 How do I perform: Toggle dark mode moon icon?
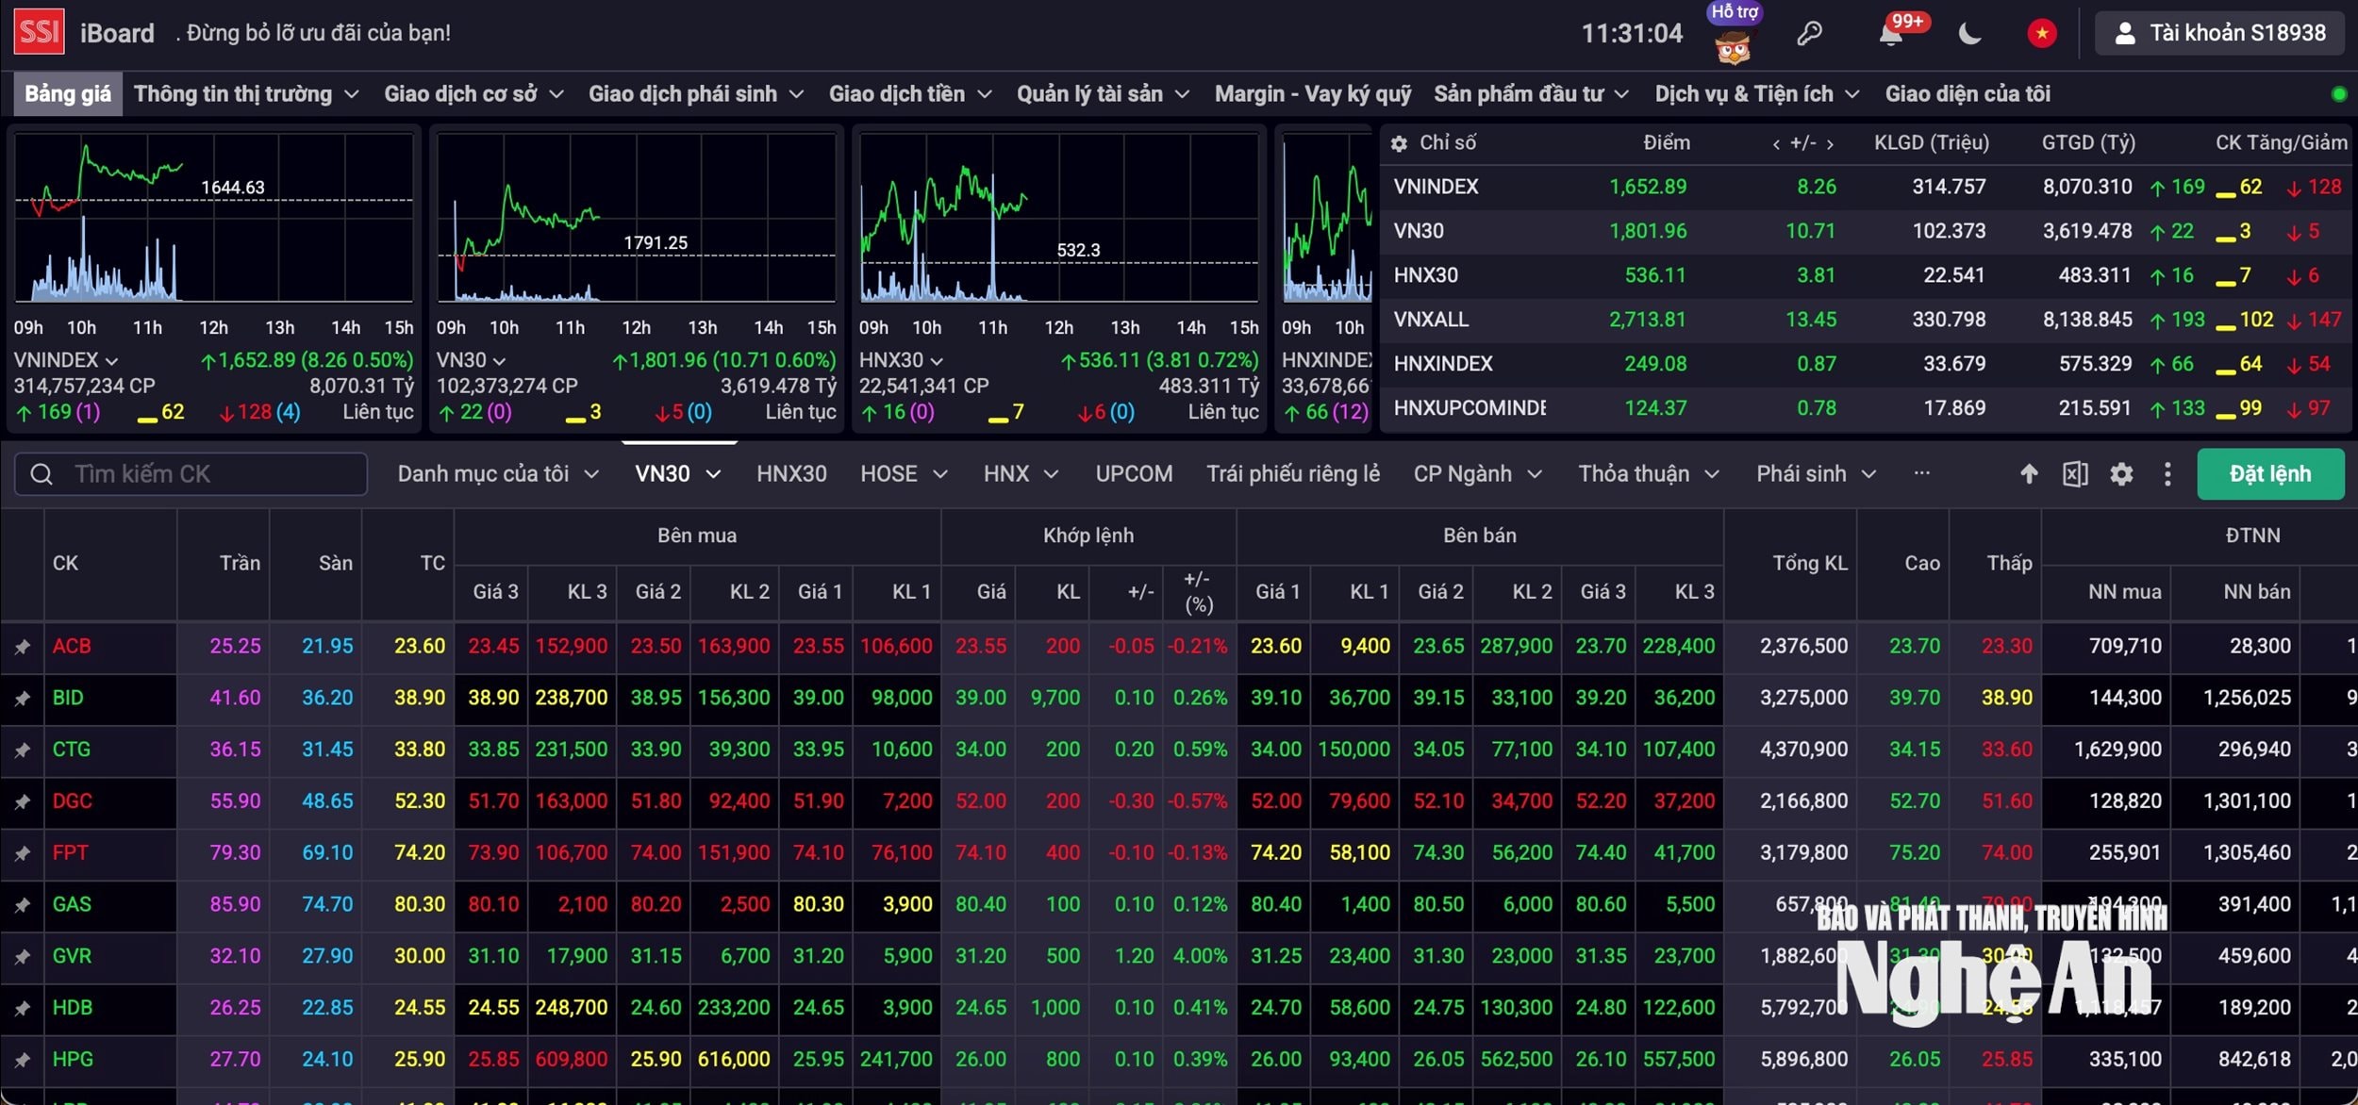point(1969,34)
